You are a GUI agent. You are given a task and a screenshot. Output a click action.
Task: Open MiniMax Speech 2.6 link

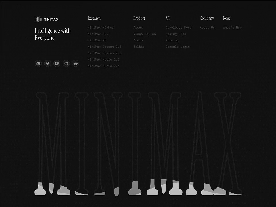pyautogui.click(x=104, y=47)
